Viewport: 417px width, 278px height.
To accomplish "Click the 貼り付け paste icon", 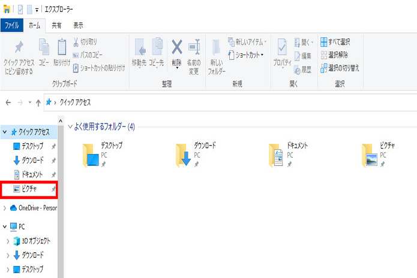I will click(62, 48).
